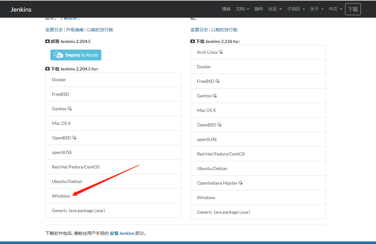
Task: Select Ubuntu/Debian for Jenkins 2.226
Action: point(258,168)
